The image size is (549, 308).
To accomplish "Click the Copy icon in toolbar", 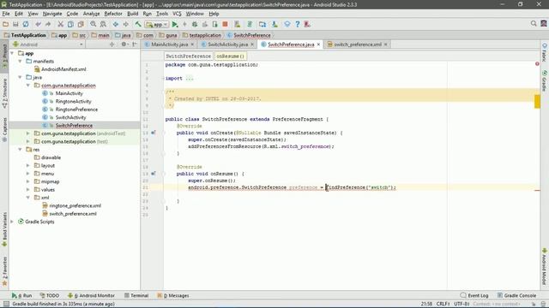I will (70, 24).
